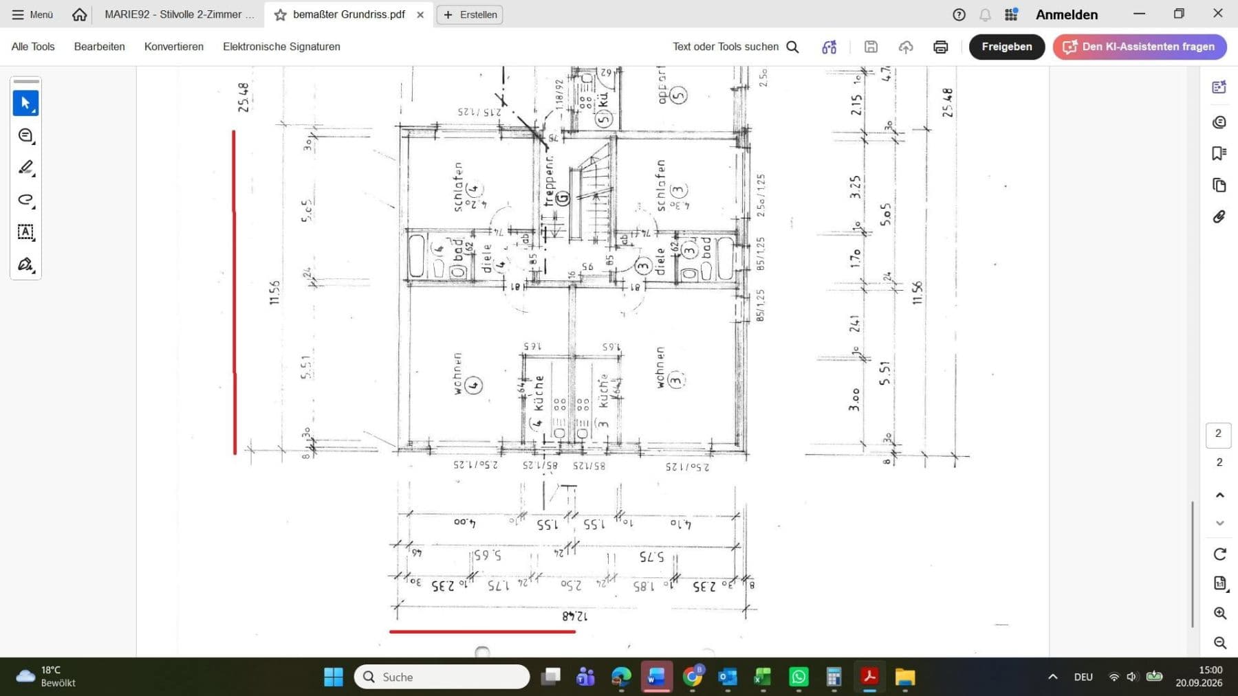Go to the previous page with up chevron
The image size is (1238, 696).
tap(1219, 495)
